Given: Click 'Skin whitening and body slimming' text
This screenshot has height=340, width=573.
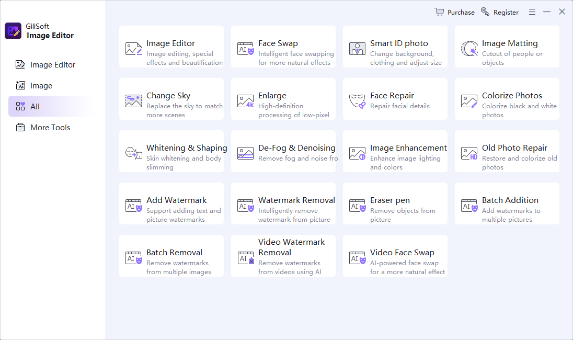Looking at the screenshot, I should (x=184, y=163).
